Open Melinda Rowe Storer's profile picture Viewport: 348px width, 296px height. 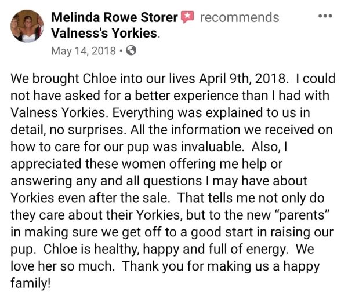click(27, 26)
